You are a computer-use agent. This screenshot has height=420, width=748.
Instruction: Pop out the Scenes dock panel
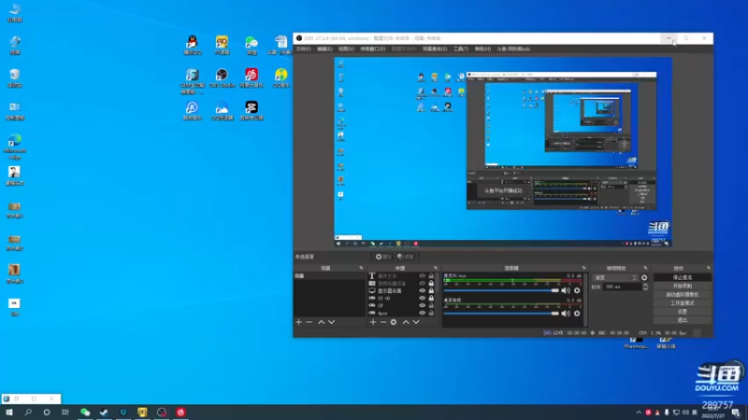point(361,268)
